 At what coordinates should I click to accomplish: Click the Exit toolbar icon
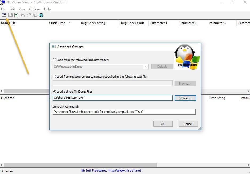point(41,15)
